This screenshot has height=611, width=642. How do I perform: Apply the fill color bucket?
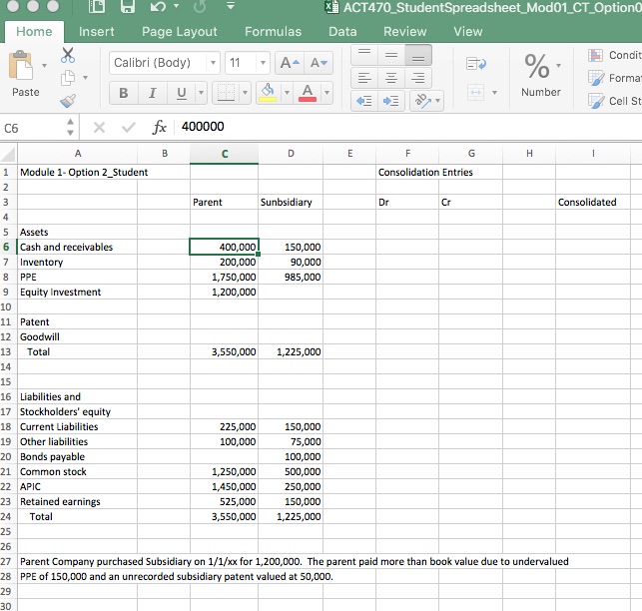tap(268, 93)
